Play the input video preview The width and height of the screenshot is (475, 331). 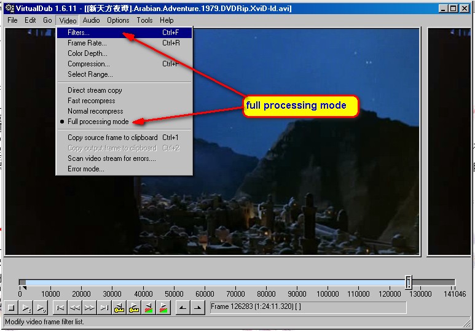[x=26, y=308]
